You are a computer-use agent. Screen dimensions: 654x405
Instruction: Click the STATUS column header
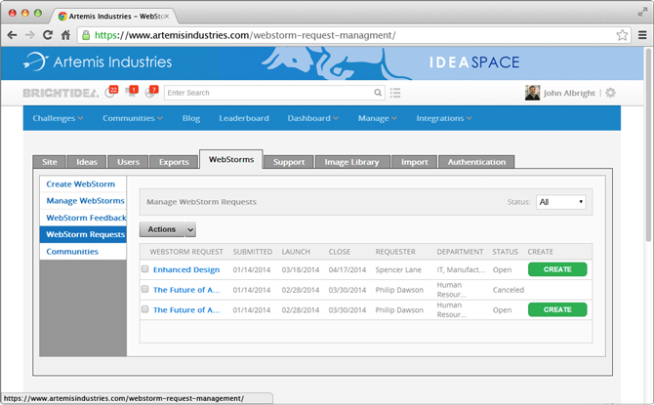[505, 252]
